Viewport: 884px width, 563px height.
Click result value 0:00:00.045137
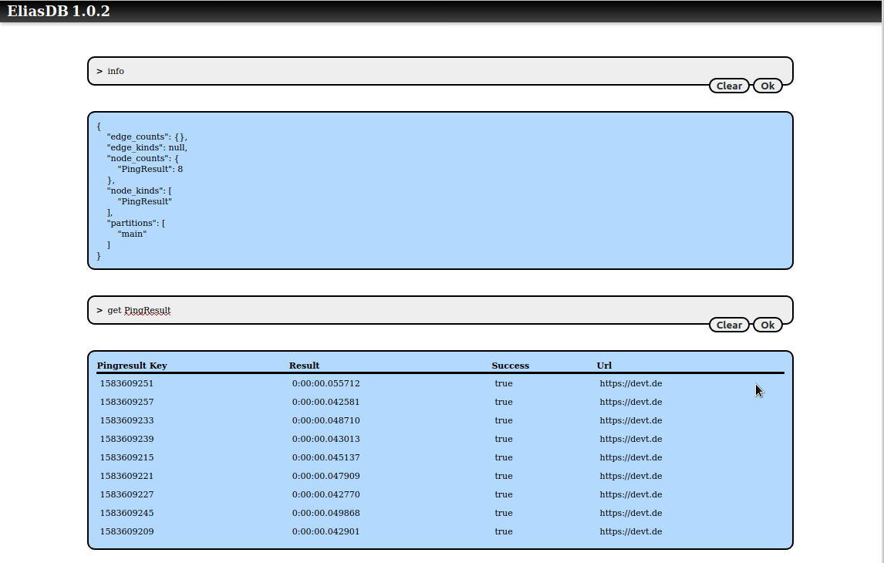(x=326, y=457)
